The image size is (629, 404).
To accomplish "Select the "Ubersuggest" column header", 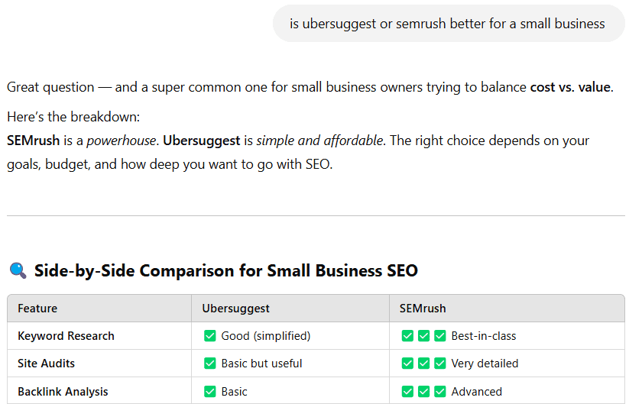I will pos(235,309).
